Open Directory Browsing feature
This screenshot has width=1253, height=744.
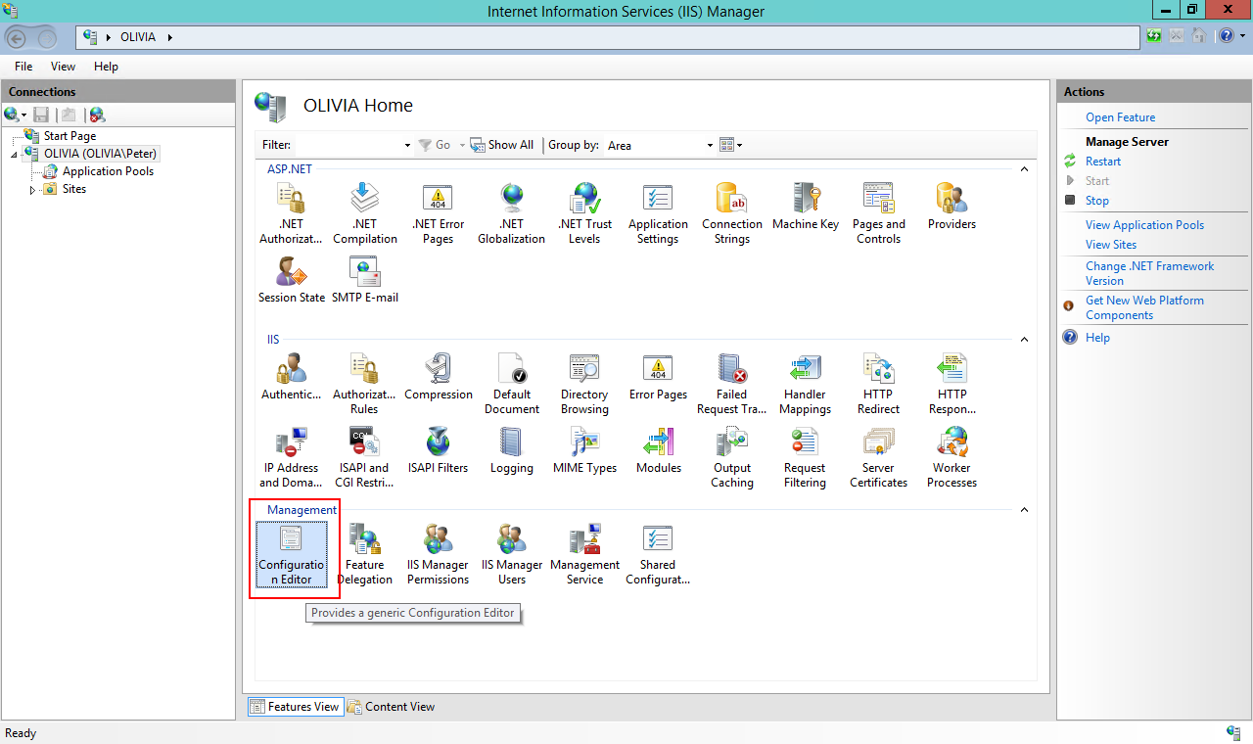[584, 384]
